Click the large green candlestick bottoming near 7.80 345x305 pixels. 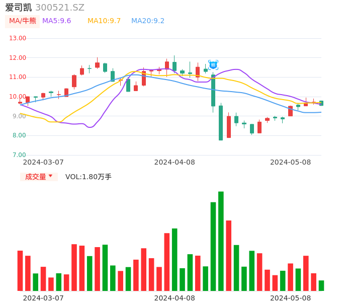click(221, 123)
